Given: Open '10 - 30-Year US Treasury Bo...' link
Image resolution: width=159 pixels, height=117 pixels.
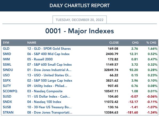Looking at the screenshot, I should (x=49, y=107).
